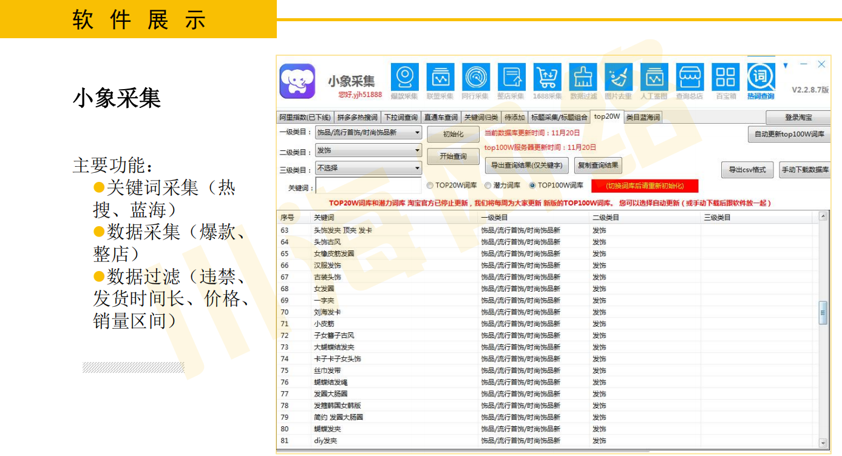Open the 人工鉴图 tool
The height and width of the screenshot is (456, 842).
tap(654, 78)
